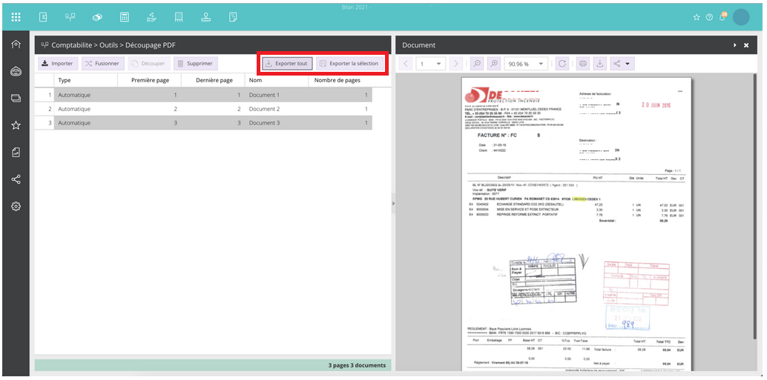Image resolution: width=767 pixels, height=380 pixels.
Task: Sort by Nom column header
Action: coord(277,80)
